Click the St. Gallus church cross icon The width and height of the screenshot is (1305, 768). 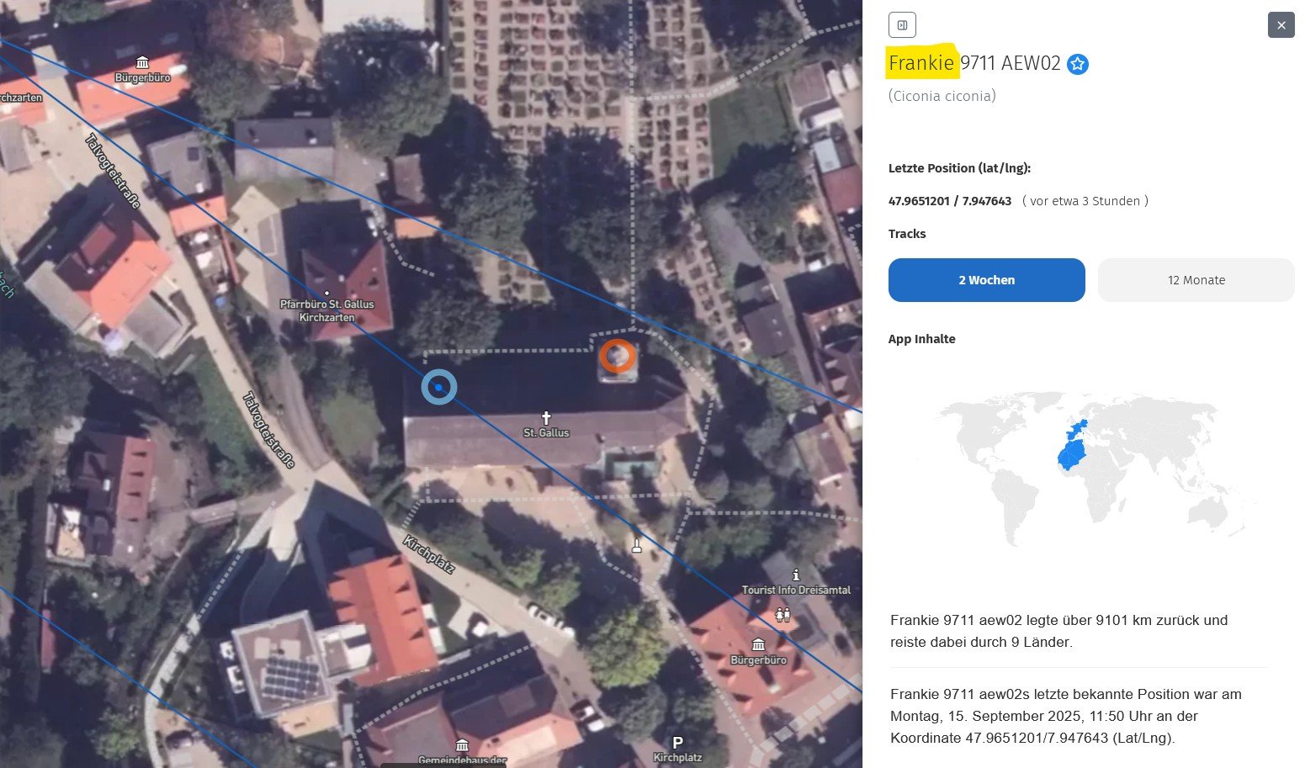(x=546, y=417)
